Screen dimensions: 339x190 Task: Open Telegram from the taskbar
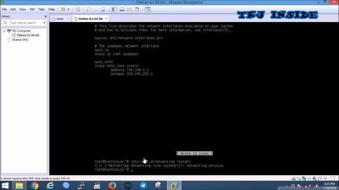click(x=143, y=186)
